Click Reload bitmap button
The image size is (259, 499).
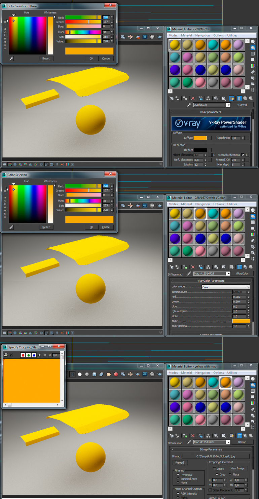pos(180,463)
